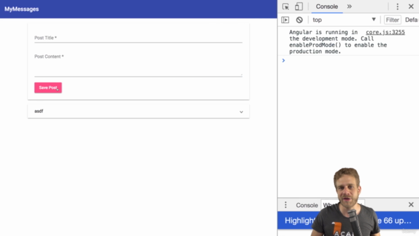Image resolution: width=419 pixels, height=236 pixels.
Task: Select the drawer Console tab
Action: click(x=307, y=205)
